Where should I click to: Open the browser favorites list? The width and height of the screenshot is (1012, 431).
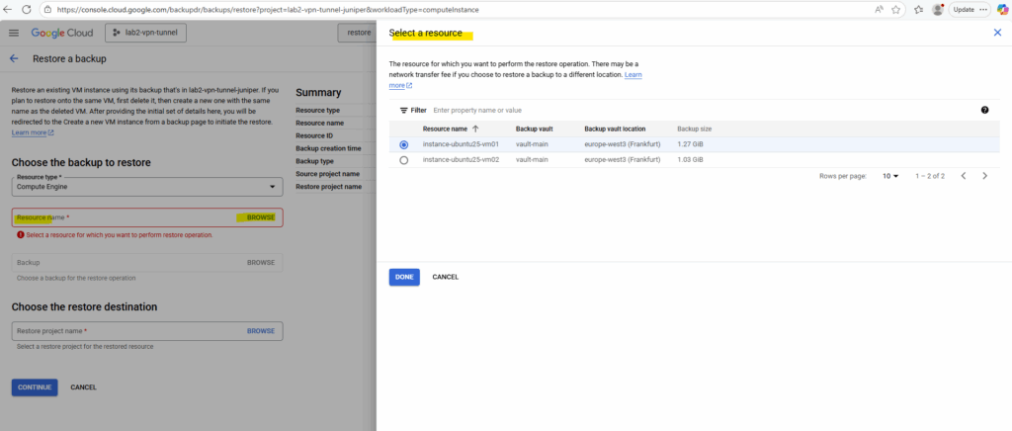pyautogui.click(x=919, y=10)
